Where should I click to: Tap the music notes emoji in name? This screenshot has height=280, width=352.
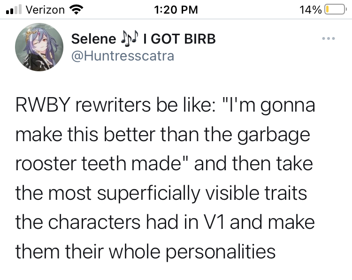[x=130, y=38]
